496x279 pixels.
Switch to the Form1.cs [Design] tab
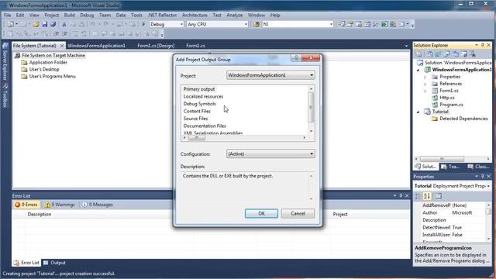click(x=156, y=46)
